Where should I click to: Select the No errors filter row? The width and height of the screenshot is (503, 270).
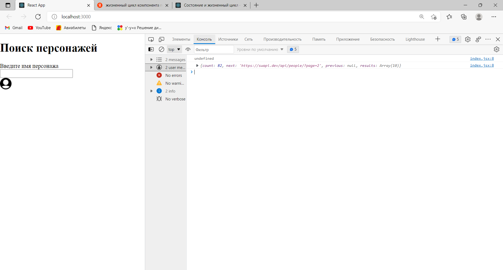[166, 75]
